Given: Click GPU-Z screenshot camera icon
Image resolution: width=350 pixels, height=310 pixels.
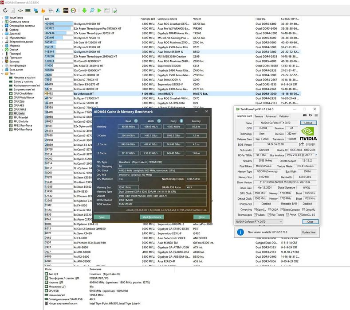Looking at the screenshot, I should [x=305, y=115].
